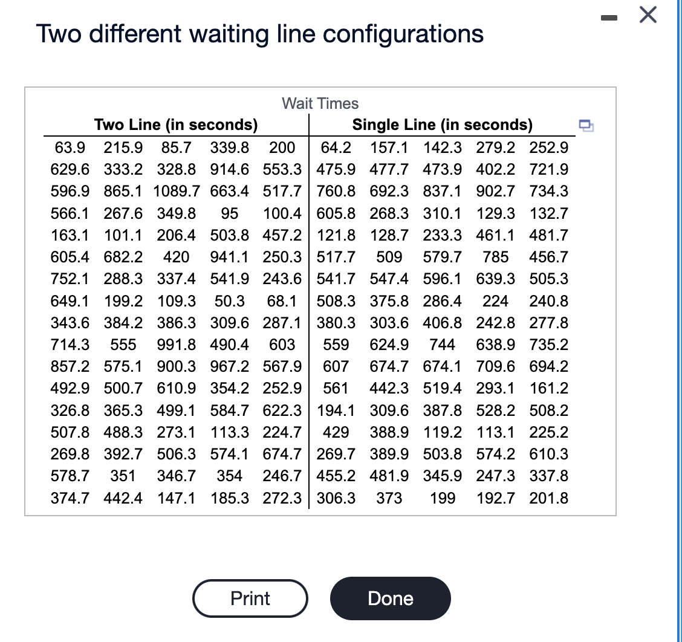682x642 pixels.
Task: Select the value 967.2 in Two Line column
Action: click(229, 366)
